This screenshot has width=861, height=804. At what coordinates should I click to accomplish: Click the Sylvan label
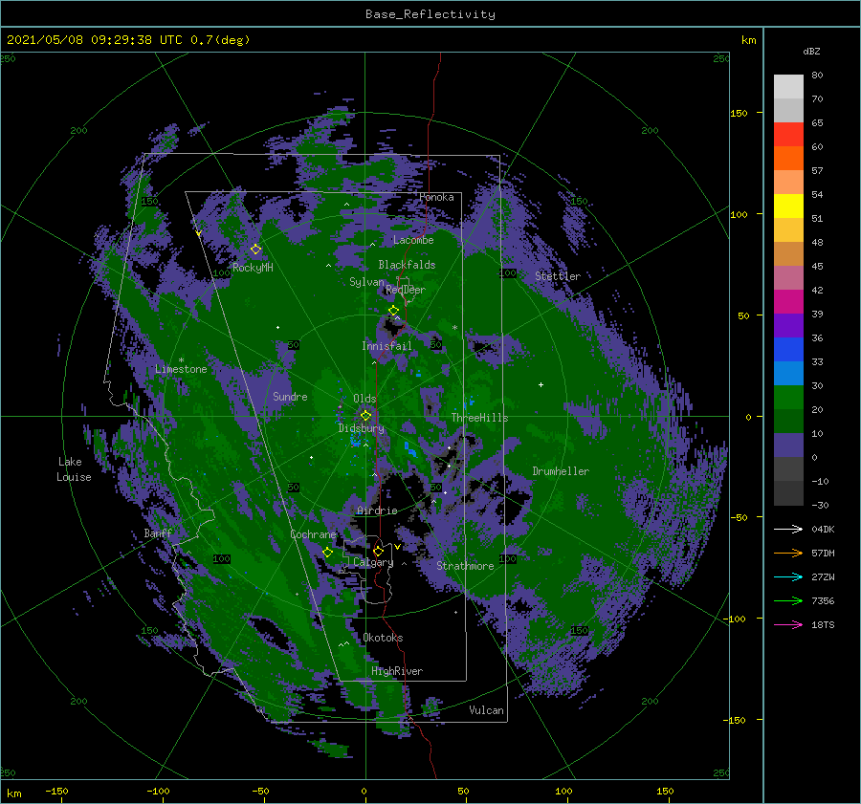(366, 282)
